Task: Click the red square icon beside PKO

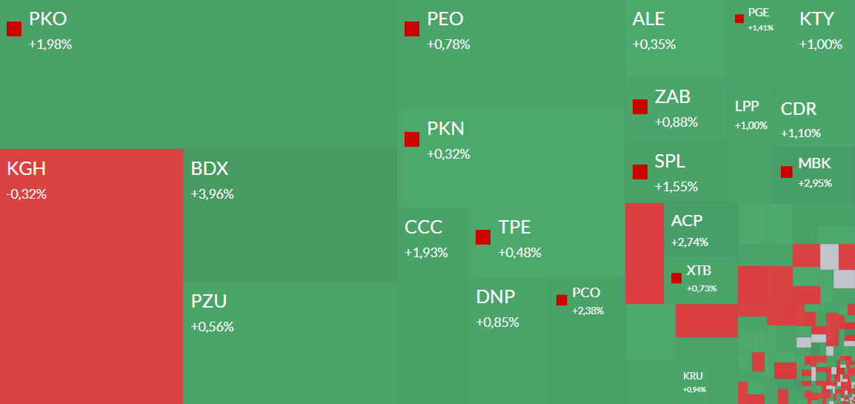Action: 14,29
